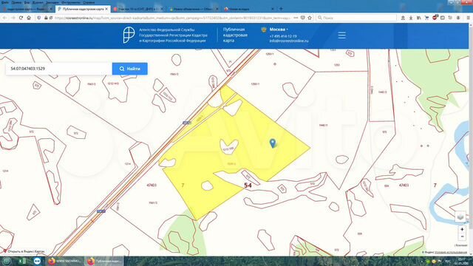Open Условия использования link at map corner
Screen dimensions: 473x266
451,252
